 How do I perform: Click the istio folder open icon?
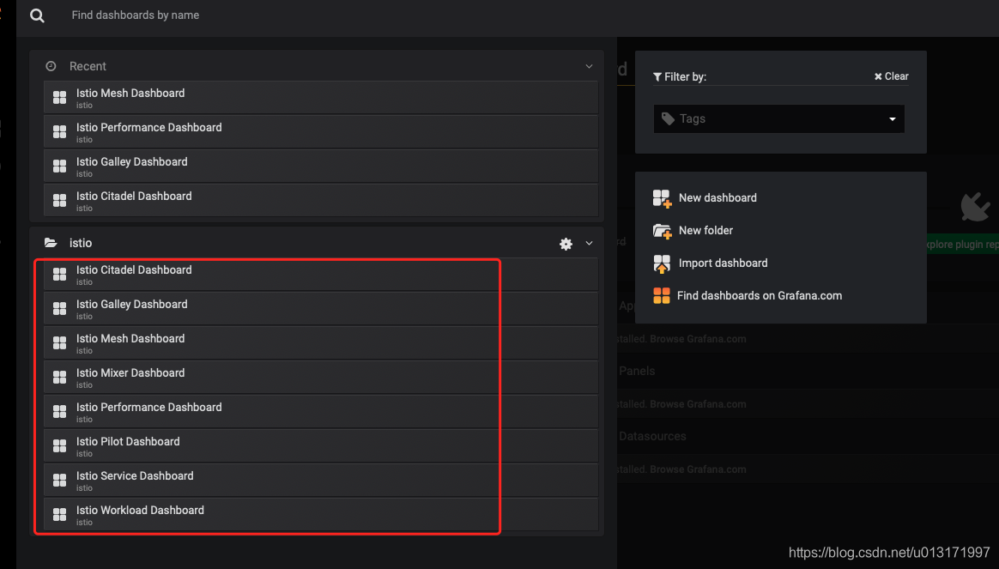coord(51,243)
